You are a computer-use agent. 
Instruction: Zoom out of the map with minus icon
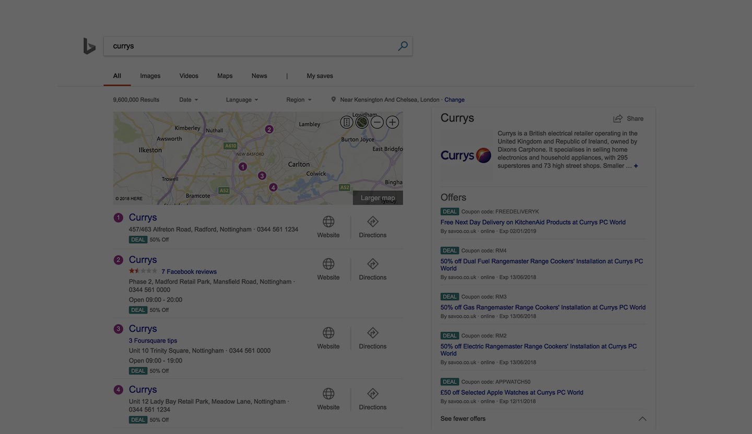point(377,122)
